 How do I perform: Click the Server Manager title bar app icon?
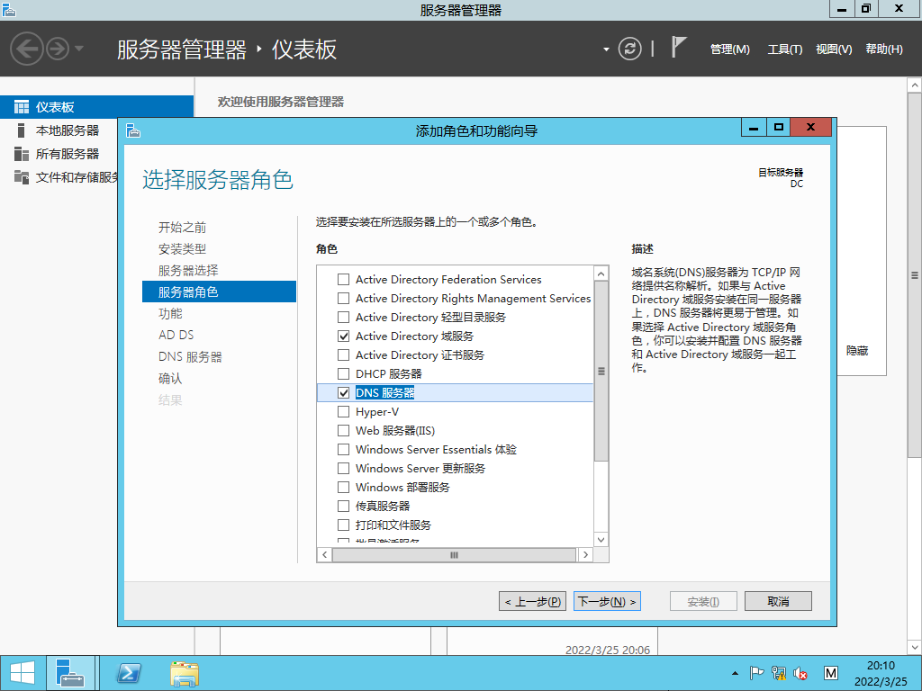coord(8,9)
